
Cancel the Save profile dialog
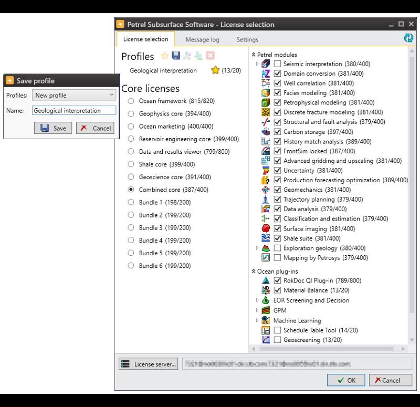coord(96,128)
